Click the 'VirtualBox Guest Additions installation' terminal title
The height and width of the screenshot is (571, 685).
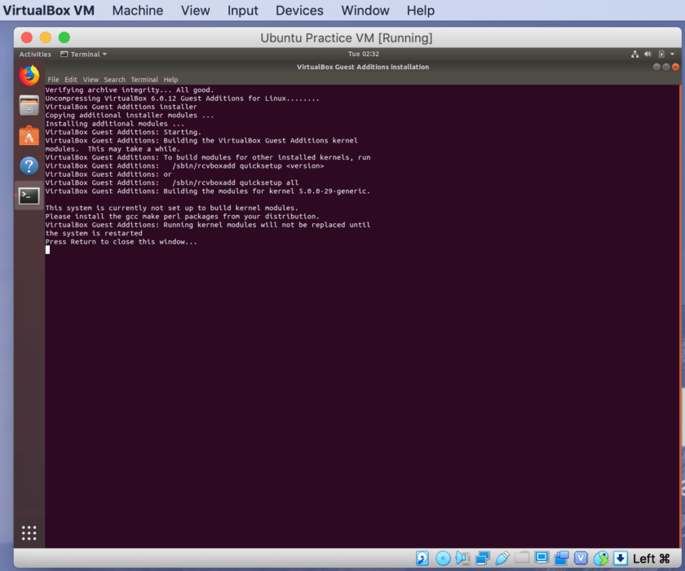pyautogui.click(x=363, y=67)
